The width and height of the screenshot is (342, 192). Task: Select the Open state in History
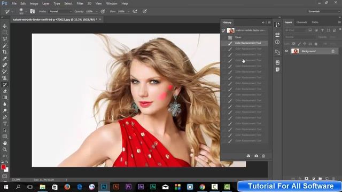click(245, 37)
